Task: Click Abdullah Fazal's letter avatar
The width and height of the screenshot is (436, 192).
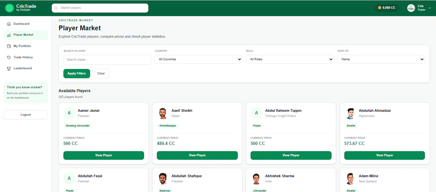Action: click(x=69, y=178)
